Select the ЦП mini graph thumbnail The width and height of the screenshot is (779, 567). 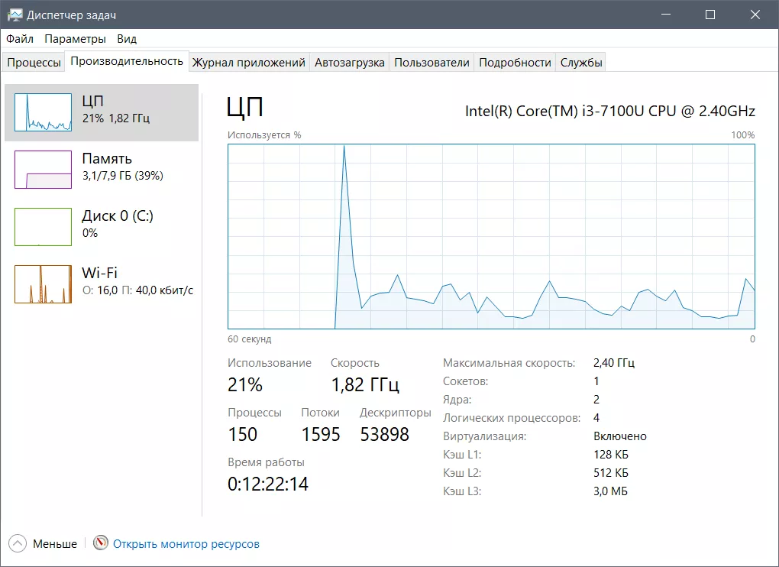tap(44, 112)
